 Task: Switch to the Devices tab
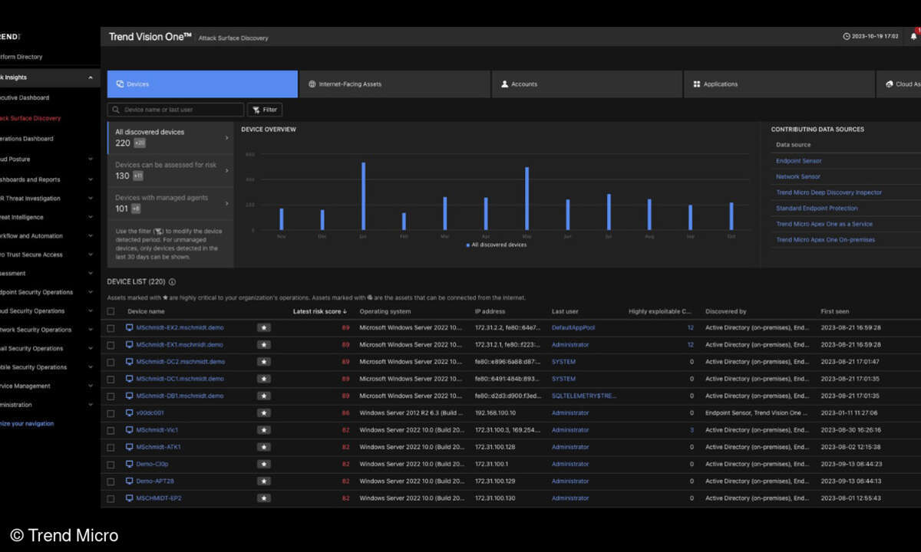coord(202,84)
